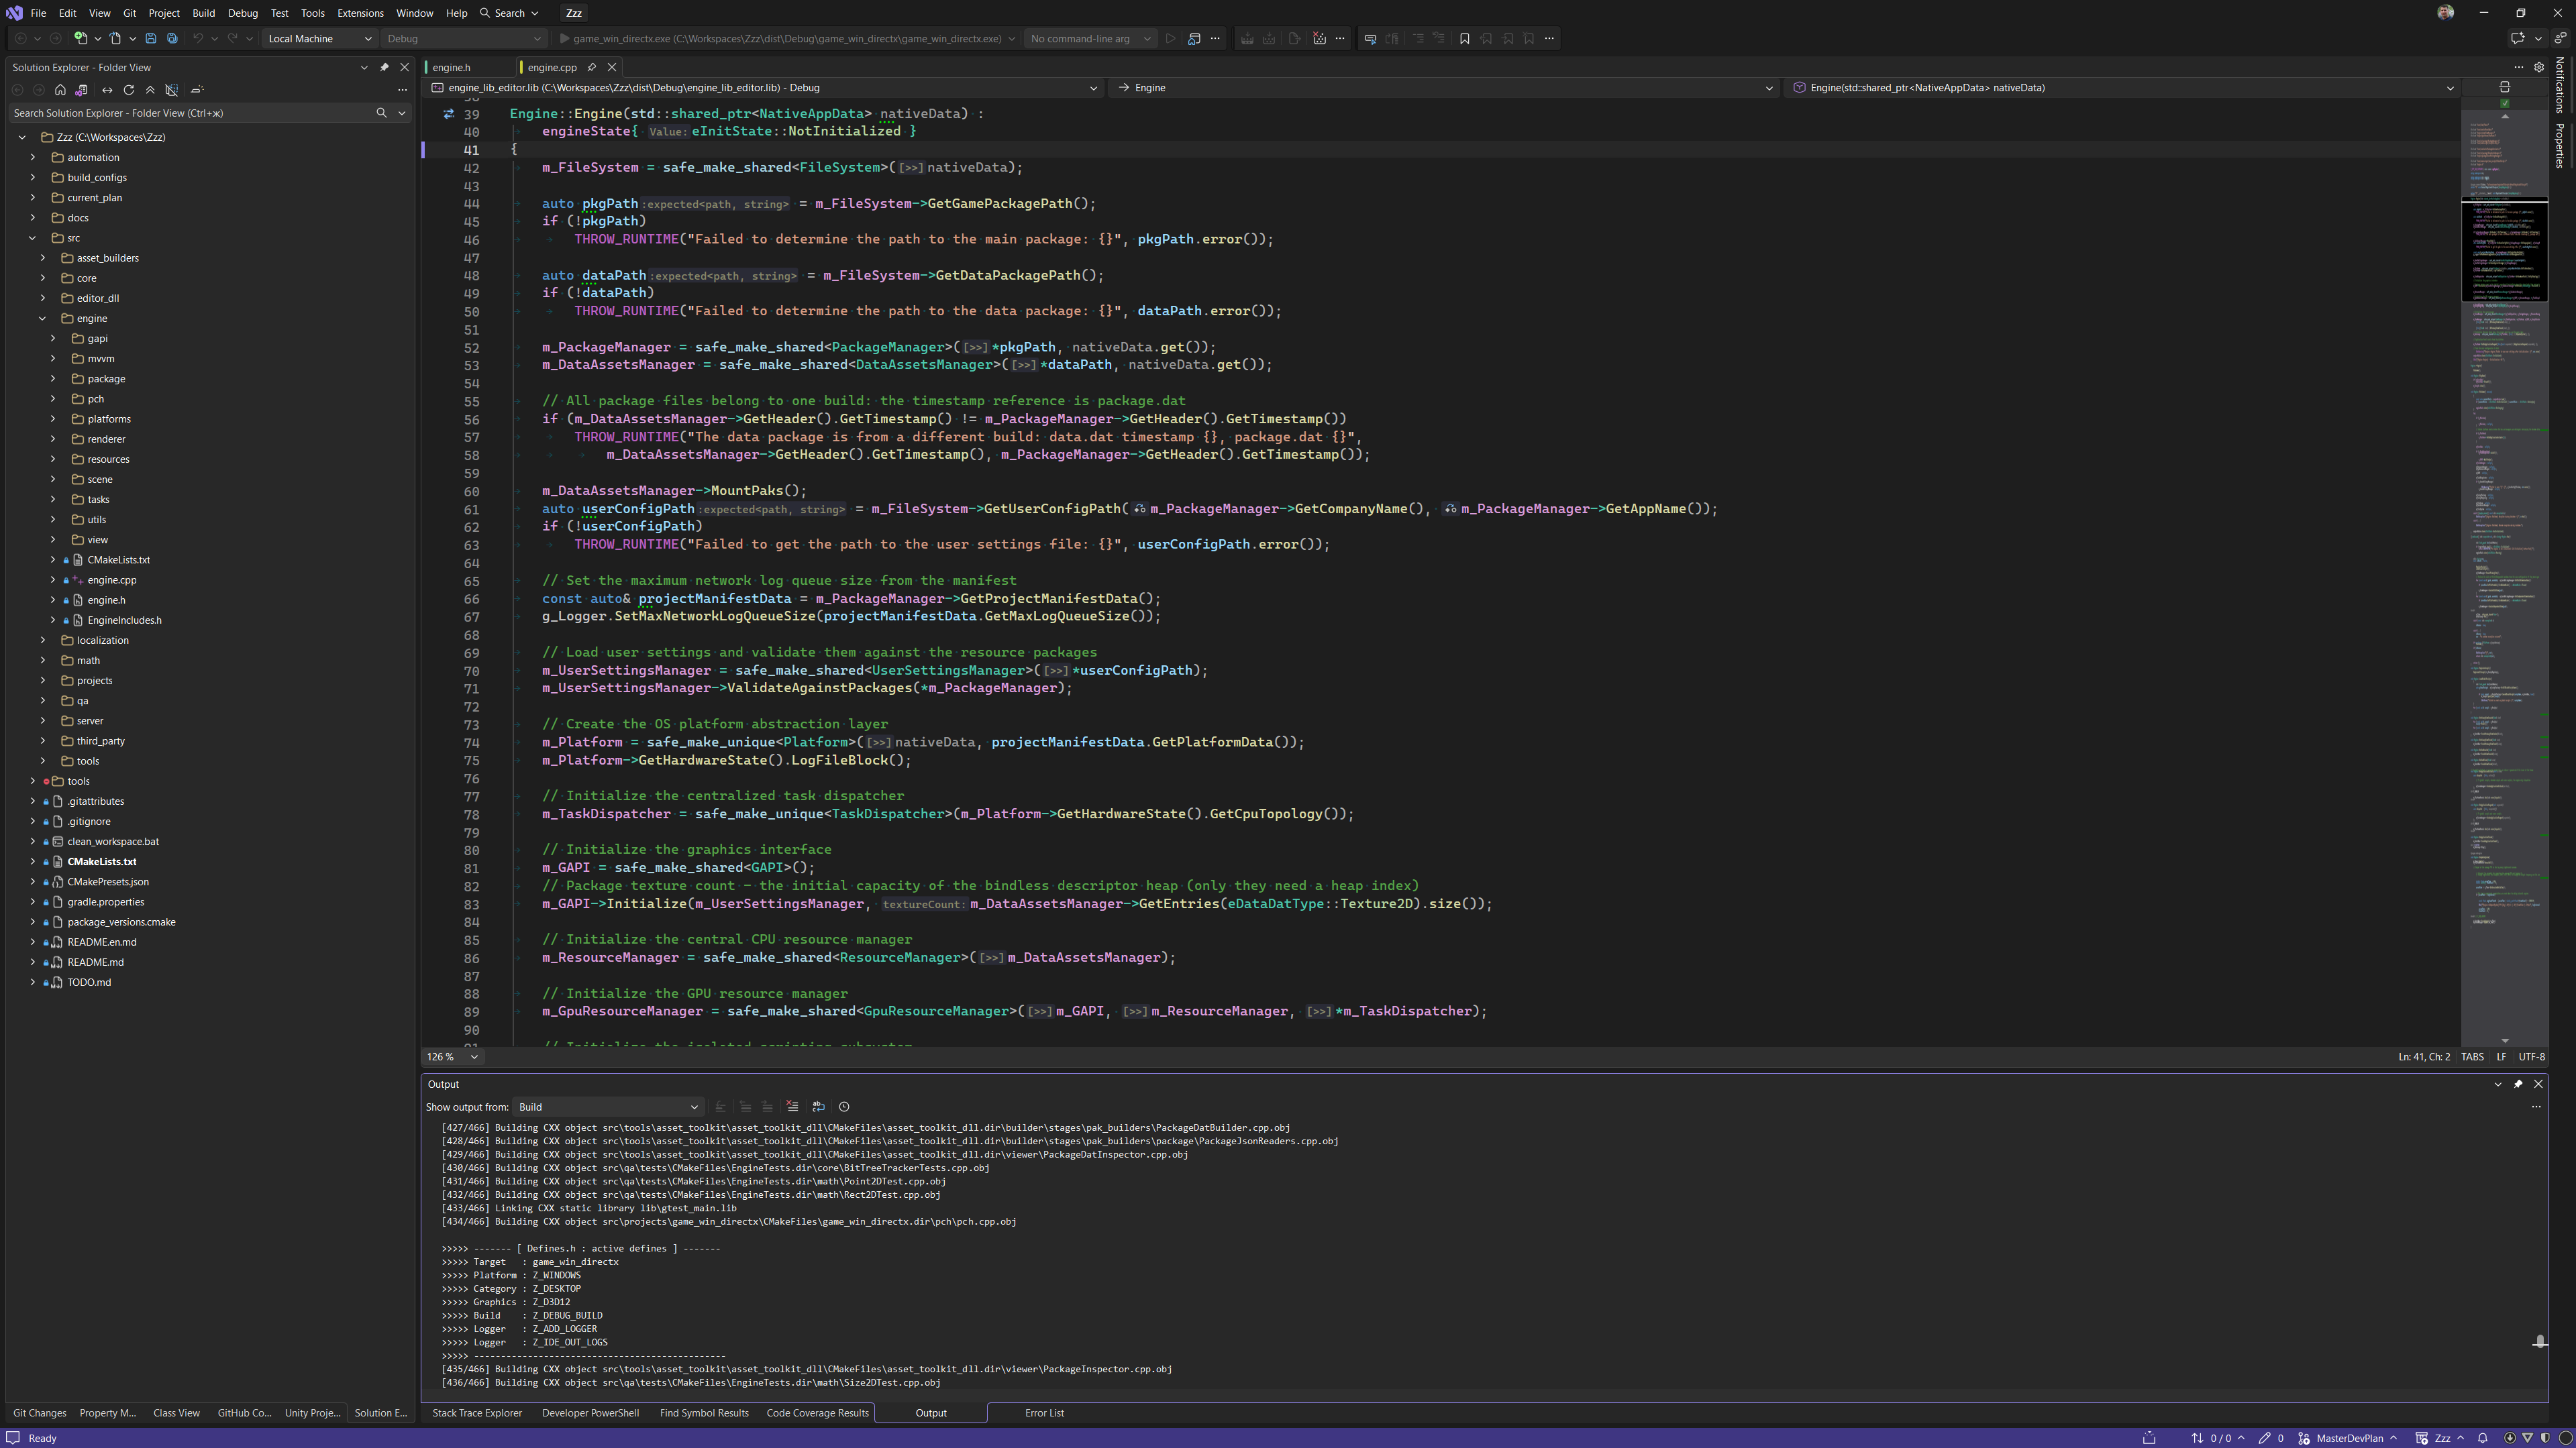
Task: Toggle auto-hide pin of Solution Explorer
Action: pos(384,67)
